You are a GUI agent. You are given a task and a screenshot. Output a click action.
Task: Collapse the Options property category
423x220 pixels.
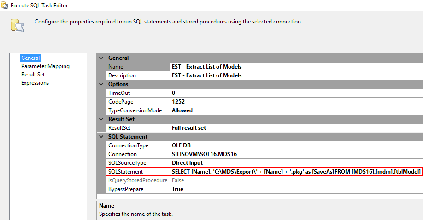click(x=101, y=84)
